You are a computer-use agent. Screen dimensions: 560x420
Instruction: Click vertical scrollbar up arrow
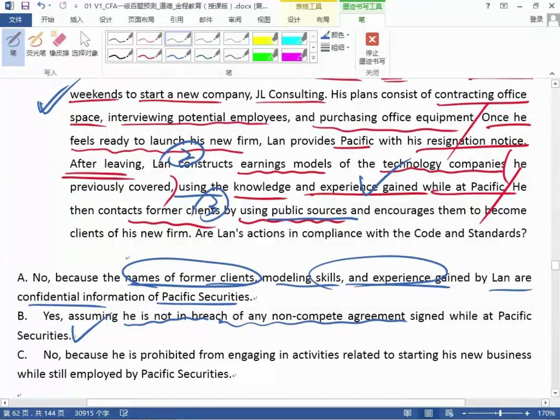coord(555,84)
